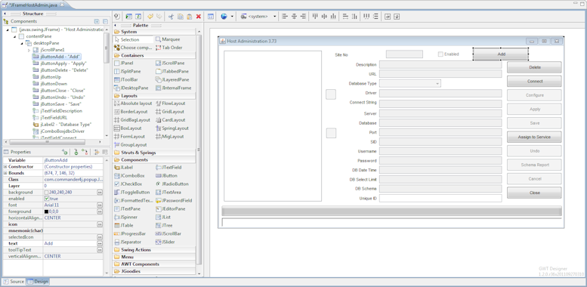The width and height of the screenshot is (587, 287).
Task: Switch to the Design tab
Action: 38,282
